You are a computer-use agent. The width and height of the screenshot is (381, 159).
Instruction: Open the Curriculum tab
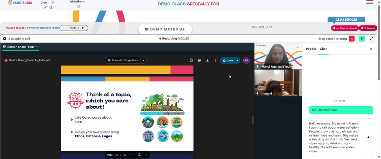pyautogui.click(x=261, y=27)
